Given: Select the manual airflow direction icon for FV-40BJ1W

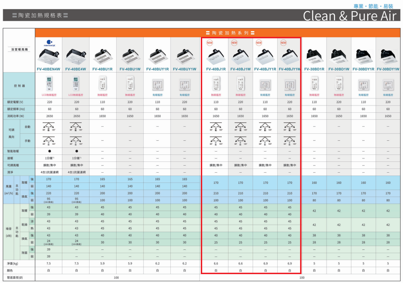Looking at the screenshot, I should click(x=240, y=141).
